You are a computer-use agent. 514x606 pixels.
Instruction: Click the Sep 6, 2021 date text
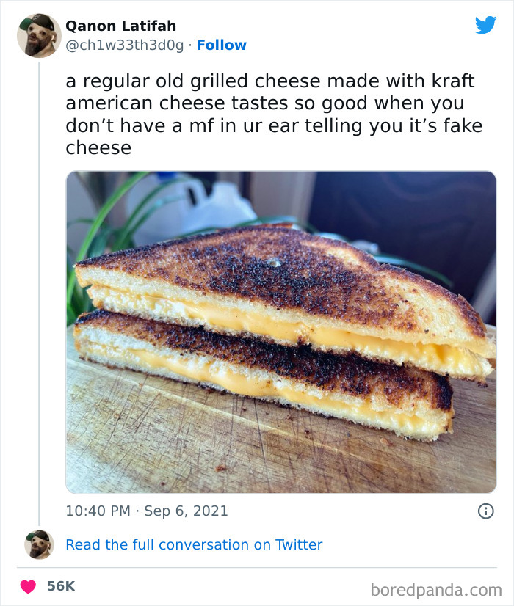click(184, 511)
